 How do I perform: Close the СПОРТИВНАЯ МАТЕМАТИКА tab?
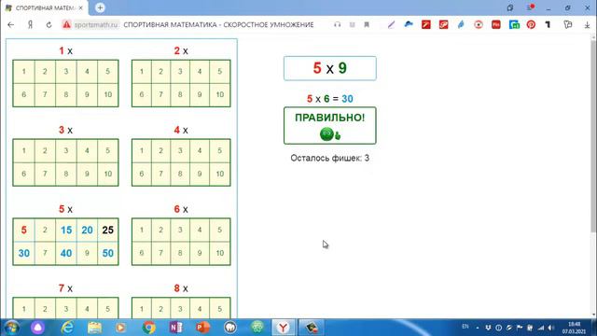pos(81,7)
